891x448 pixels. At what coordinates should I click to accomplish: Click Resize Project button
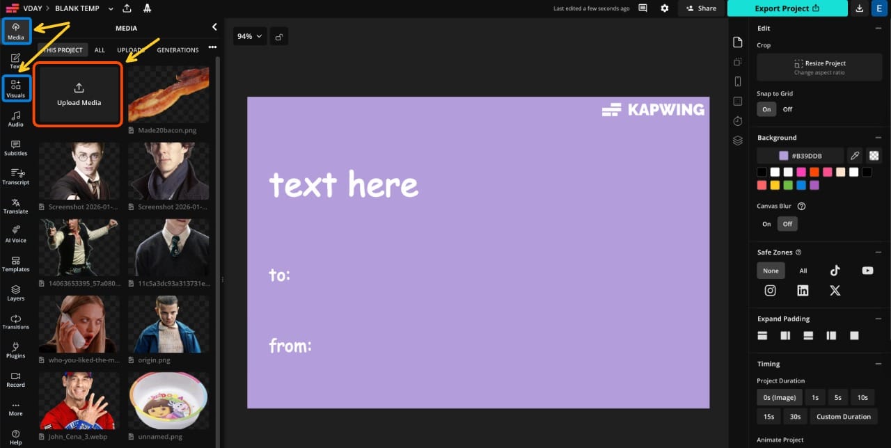820,67
